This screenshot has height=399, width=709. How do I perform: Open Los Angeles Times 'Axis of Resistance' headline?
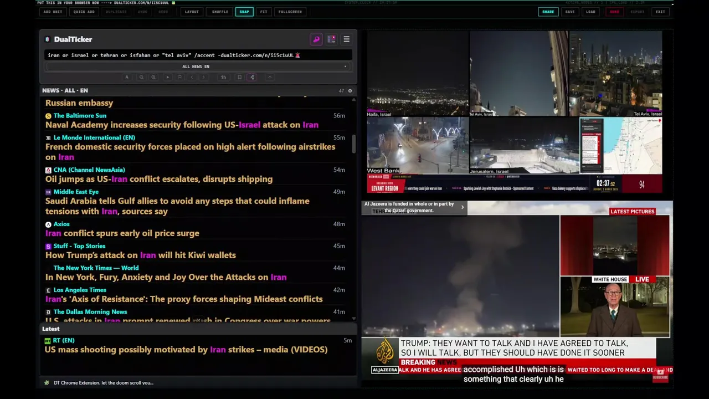pyautogui.click(x=184, y=299)
